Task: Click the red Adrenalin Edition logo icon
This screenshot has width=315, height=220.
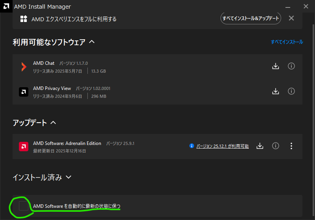Action: (x=24, y=147)
